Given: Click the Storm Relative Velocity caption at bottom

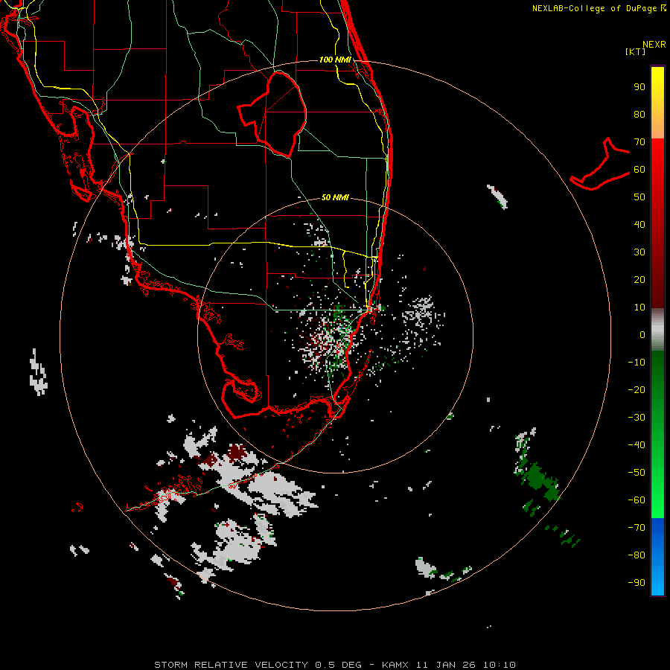Looking at the screenshot, I should click(x=335, y=665).
